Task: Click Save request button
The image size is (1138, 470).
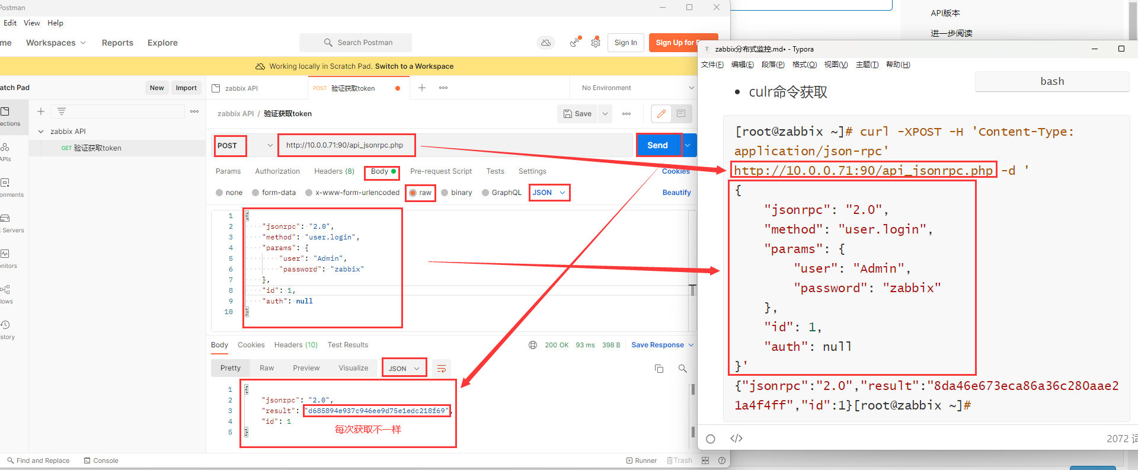Action: click(x=578, y=114)
